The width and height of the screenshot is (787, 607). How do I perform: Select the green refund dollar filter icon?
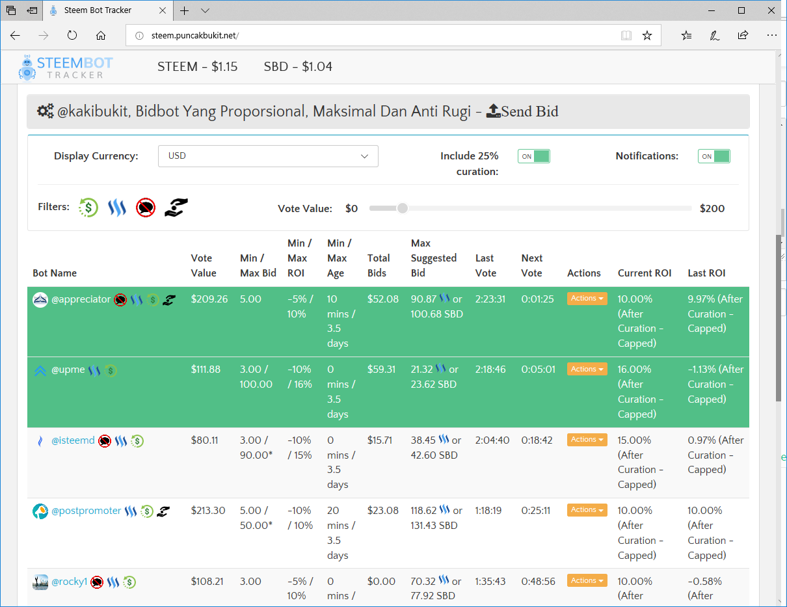(88, 207)
